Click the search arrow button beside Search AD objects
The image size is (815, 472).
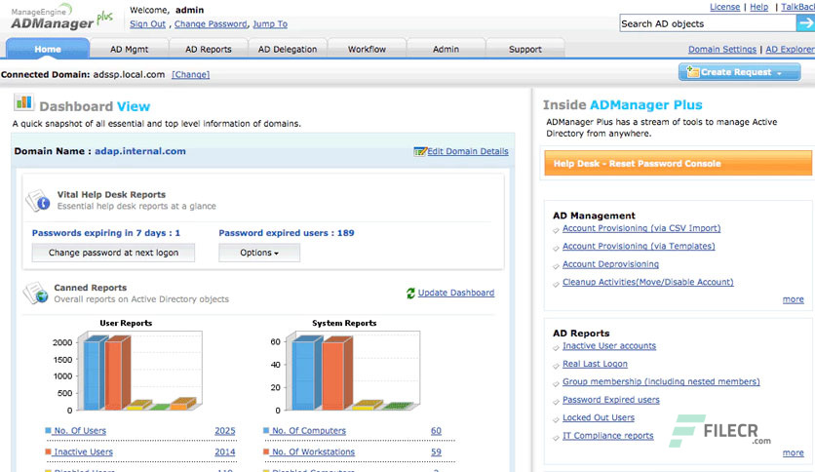point(805,23)
